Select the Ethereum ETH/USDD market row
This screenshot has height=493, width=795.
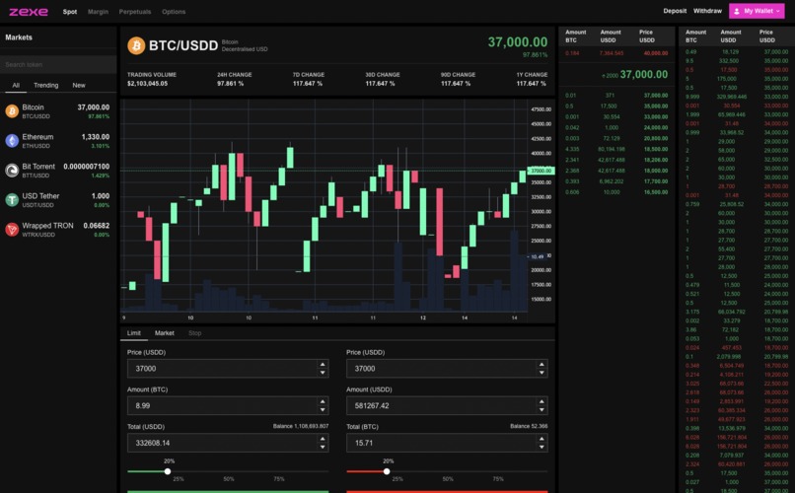coord(58,141)
